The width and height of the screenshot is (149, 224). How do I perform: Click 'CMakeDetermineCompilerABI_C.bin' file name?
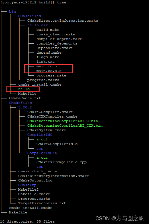tap(63, 121)
